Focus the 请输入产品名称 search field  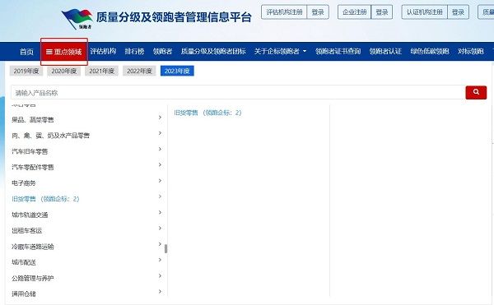238,92
